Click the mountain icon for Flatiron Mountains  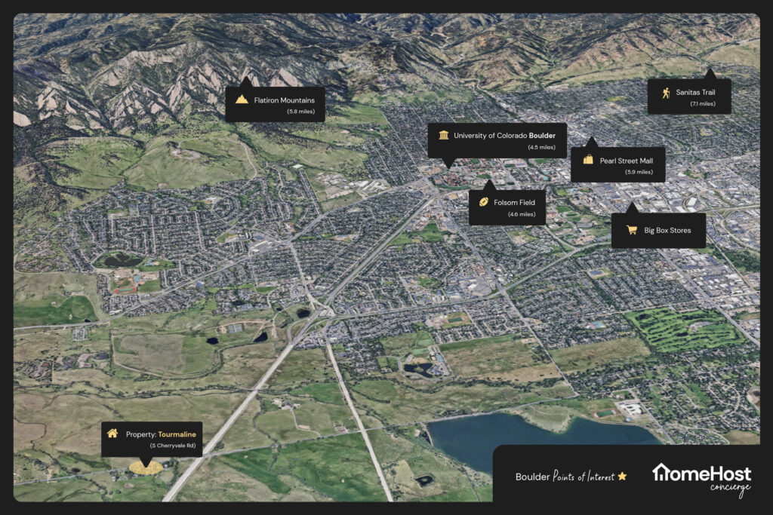coord(242,99)
